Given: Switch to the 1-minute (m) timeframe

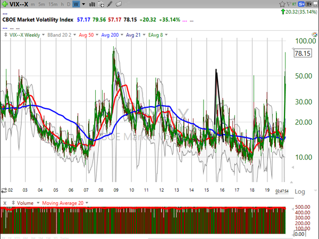Looking at the screenshot, I should 33,4.
